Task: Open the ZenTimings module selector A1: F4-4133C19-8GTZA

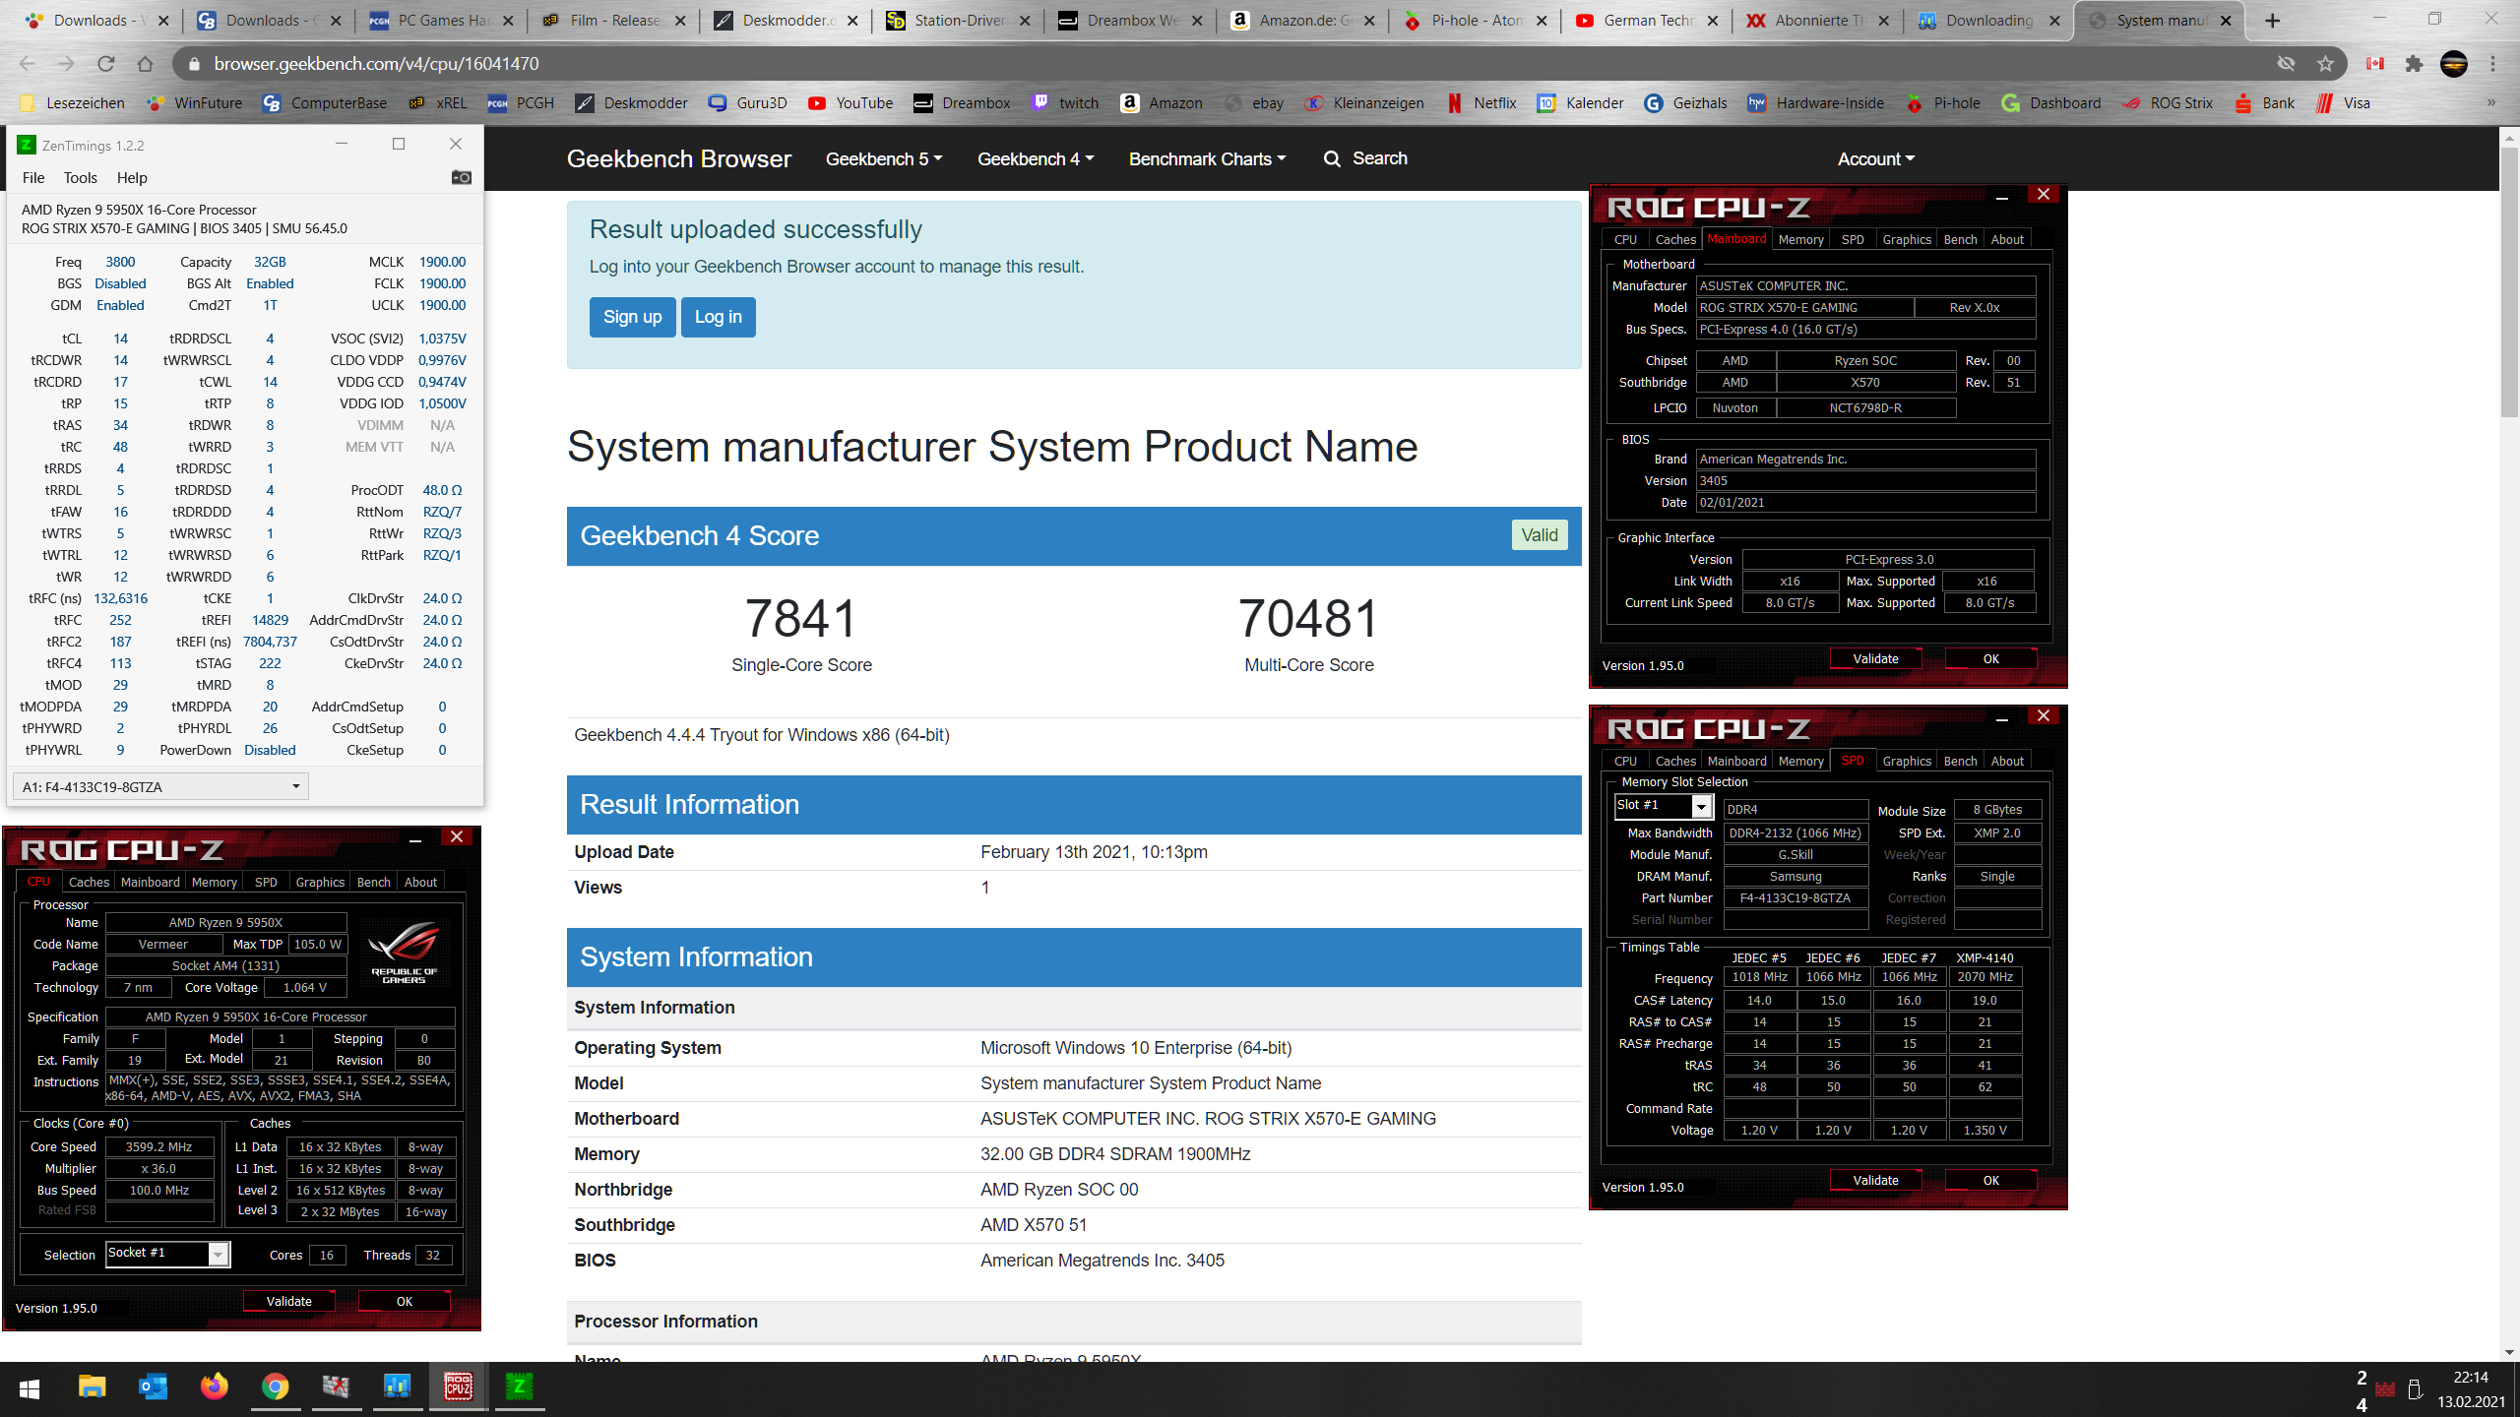Action: click(160, 786)
